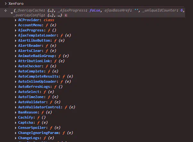Image resolution: width=193 pixels, height=142 pixels.
Task: Expand the BanReason property
Action: (x=16, y=113)
